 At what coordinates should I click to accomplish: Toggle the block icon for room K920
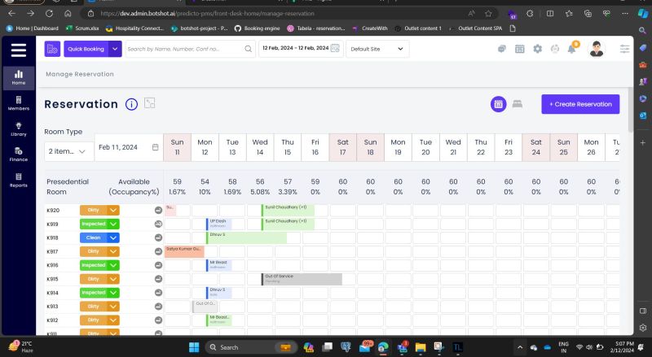158,210
